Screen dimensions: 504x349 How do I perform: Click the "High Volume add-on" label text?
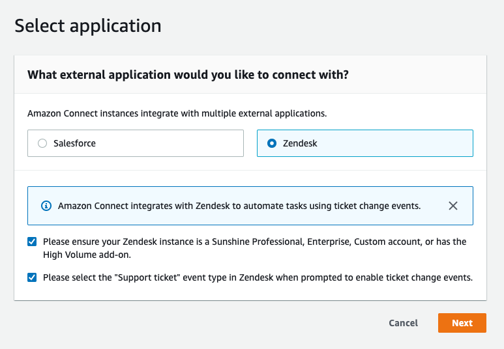87,255
